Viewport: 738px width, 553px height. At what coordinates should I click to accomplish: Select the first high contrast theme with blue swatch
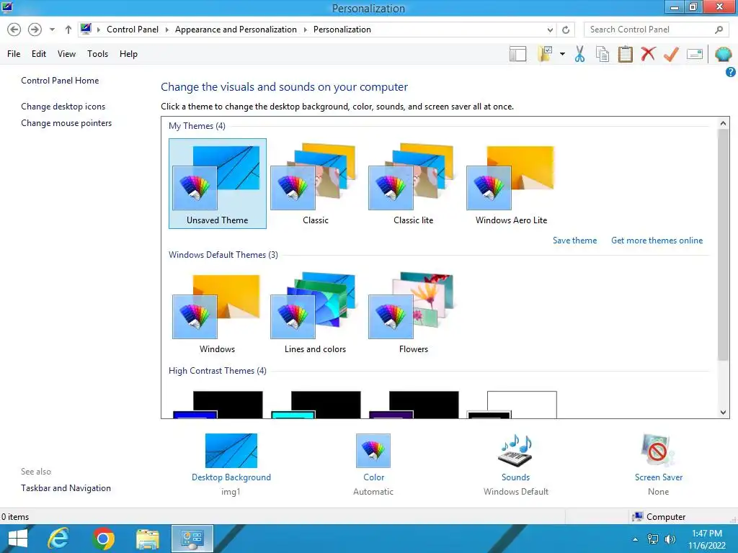(x=218, y=405)
